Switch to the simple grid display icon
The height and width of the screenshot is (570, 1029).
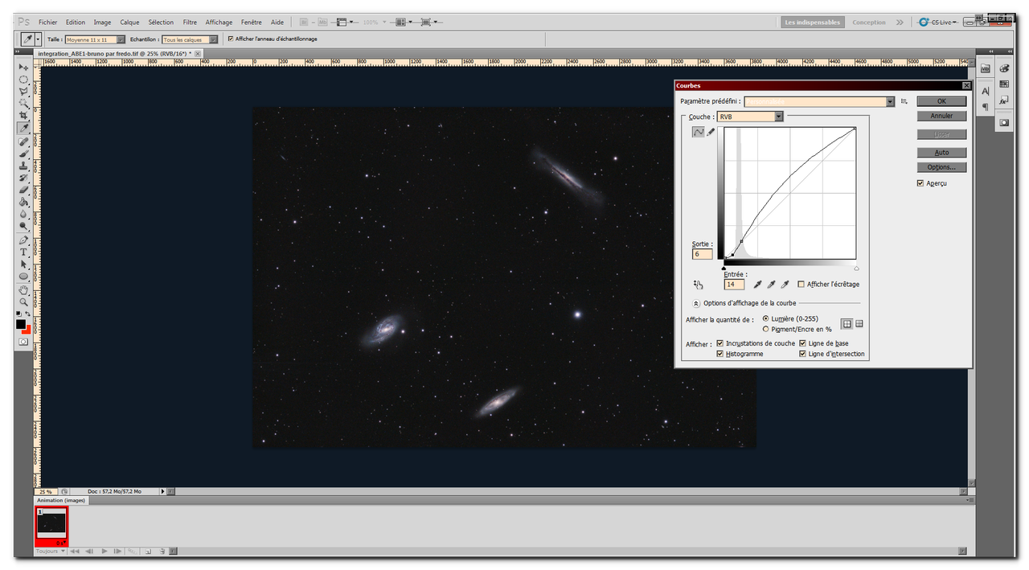point(847,323)
